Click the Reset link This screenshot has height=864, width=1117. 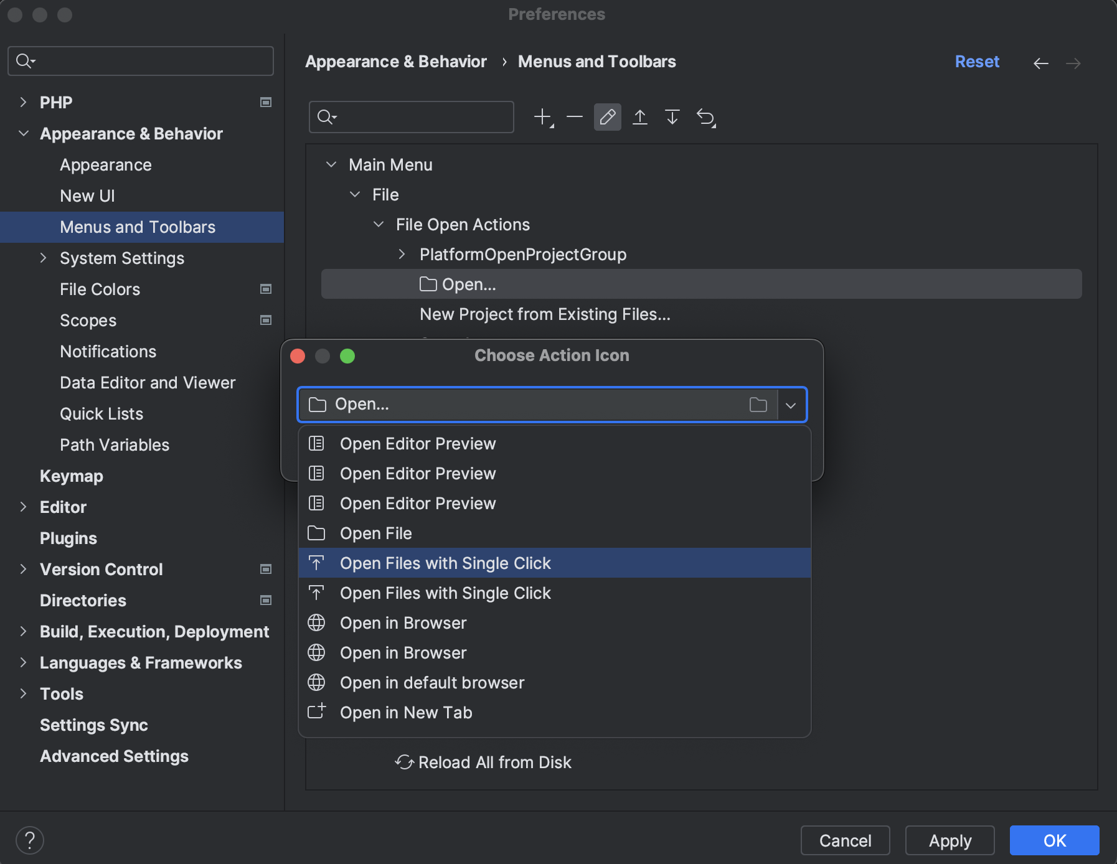pyautogui.click(x=976, y=61)
